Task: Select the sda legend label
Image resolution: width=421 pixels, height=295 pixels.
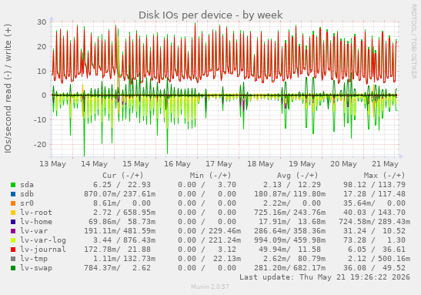Action: [x=27, y=185]
